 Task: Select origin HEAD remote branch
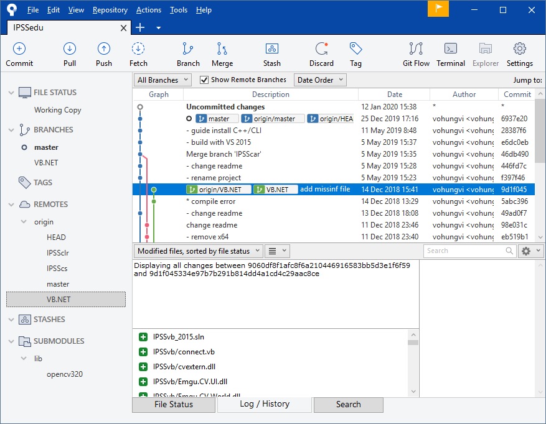[56, 237]
